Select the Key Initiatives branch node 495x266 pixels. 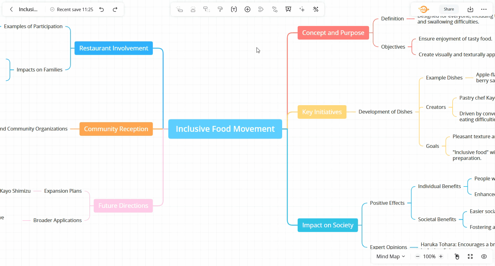(x=322, y=112)
